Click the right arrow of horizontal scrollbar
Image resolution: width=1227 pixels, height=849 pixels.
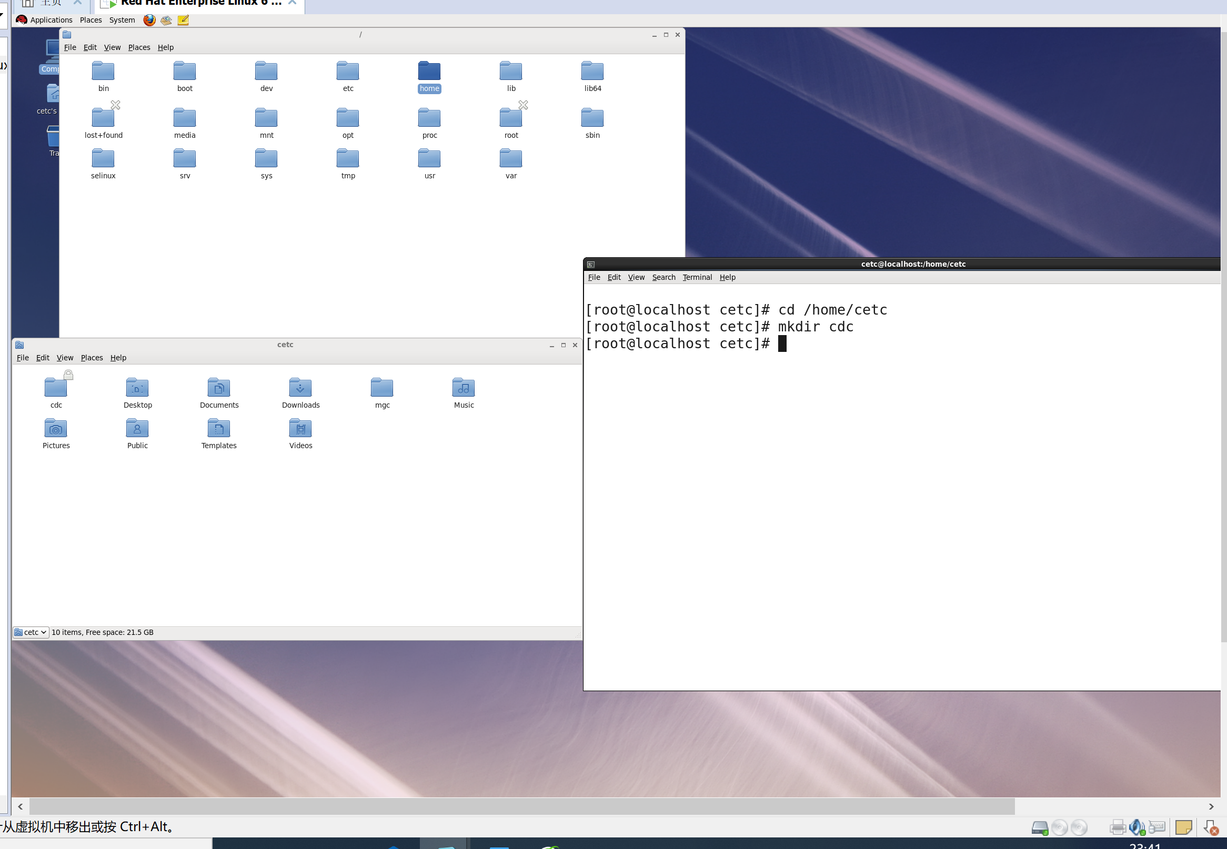tap(1211, 806)
